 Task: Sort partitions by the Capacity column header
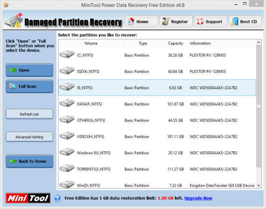(176, 43)
